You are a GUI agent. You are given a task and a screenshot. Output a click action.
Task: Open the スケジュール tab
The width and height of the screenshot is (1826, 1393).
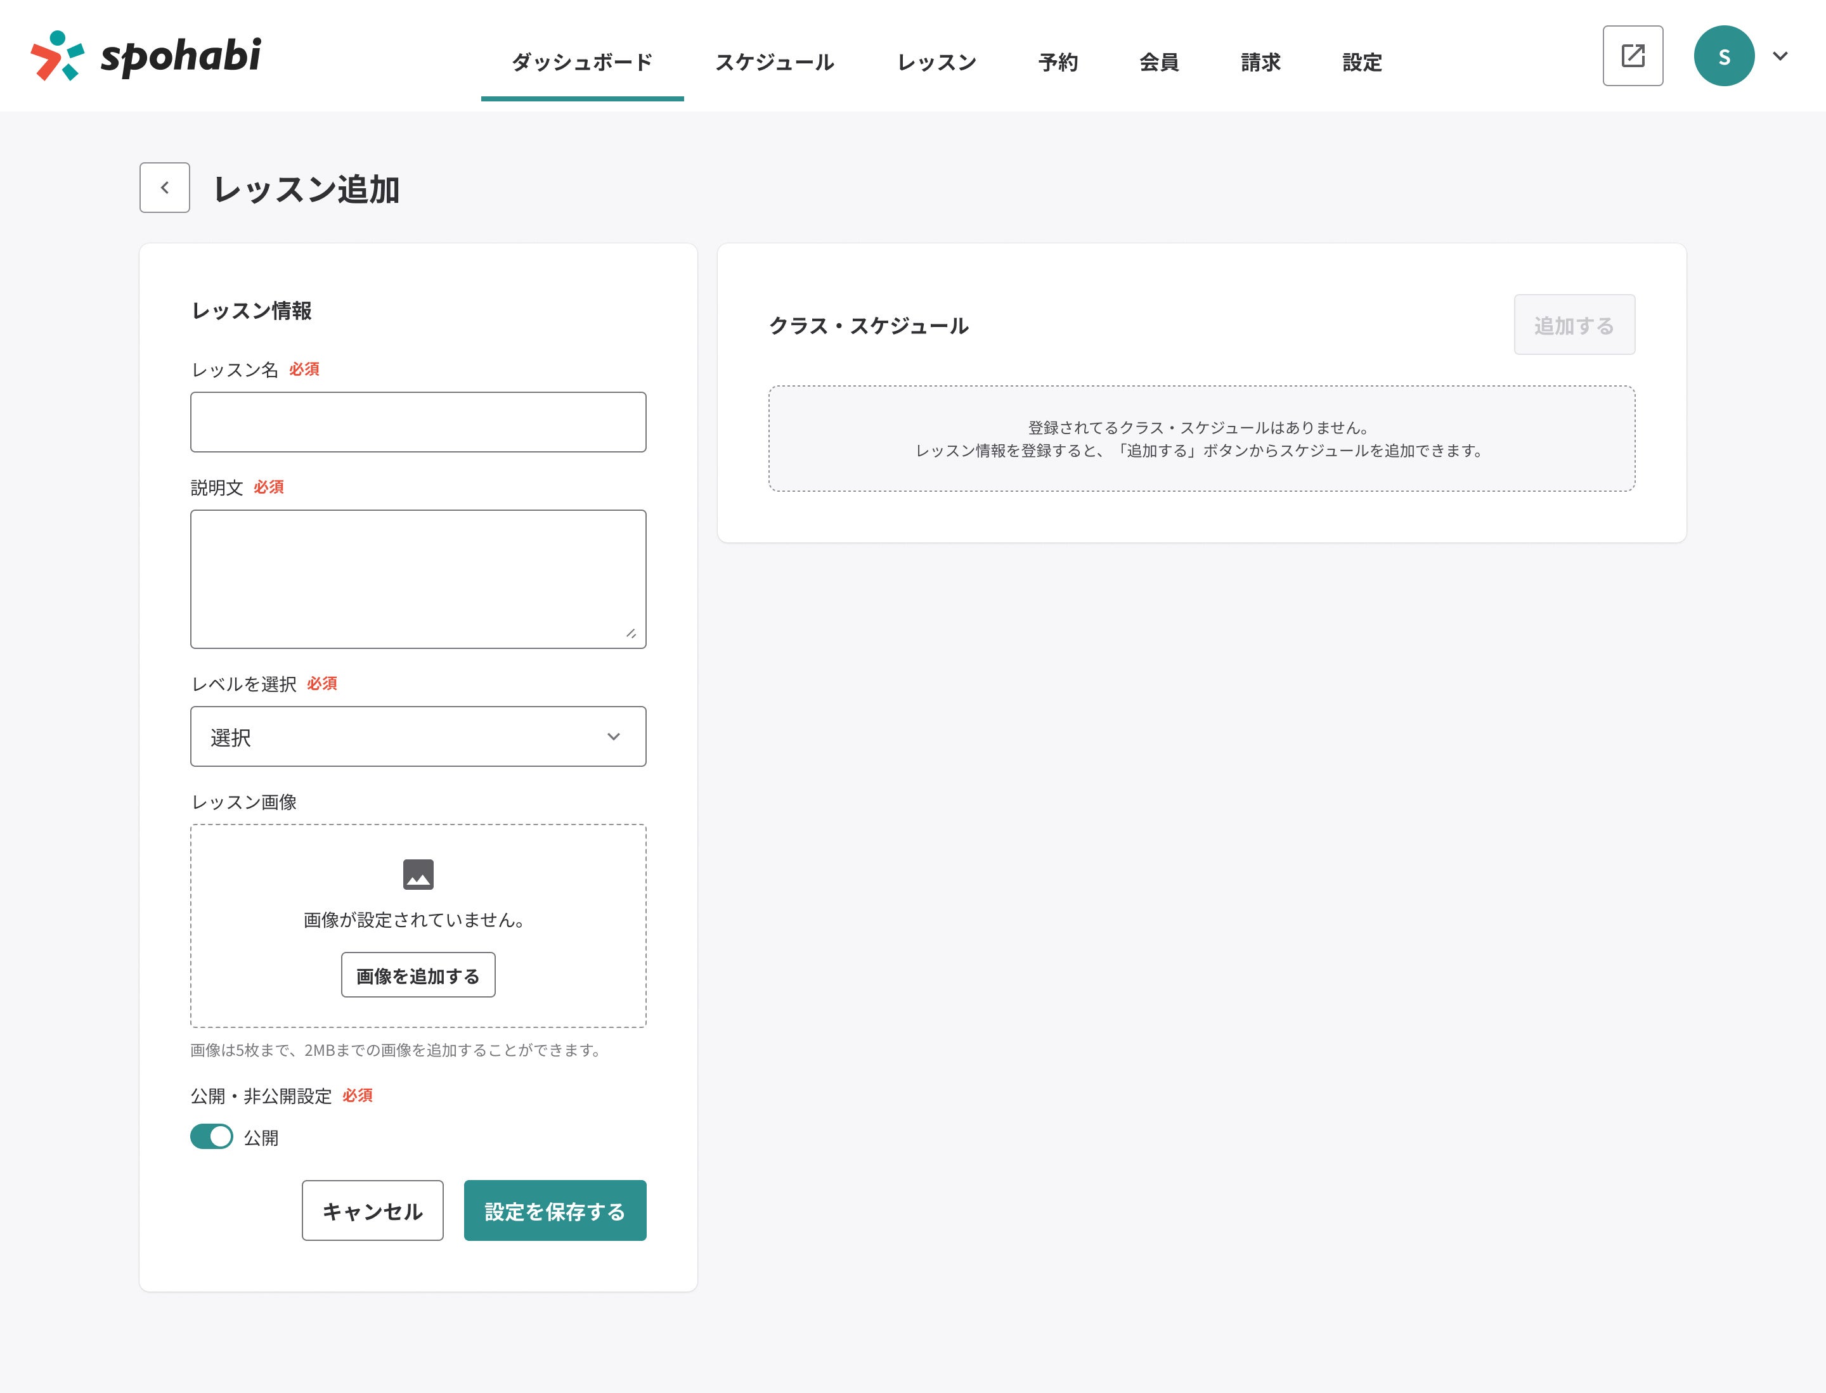click(774, 62)
